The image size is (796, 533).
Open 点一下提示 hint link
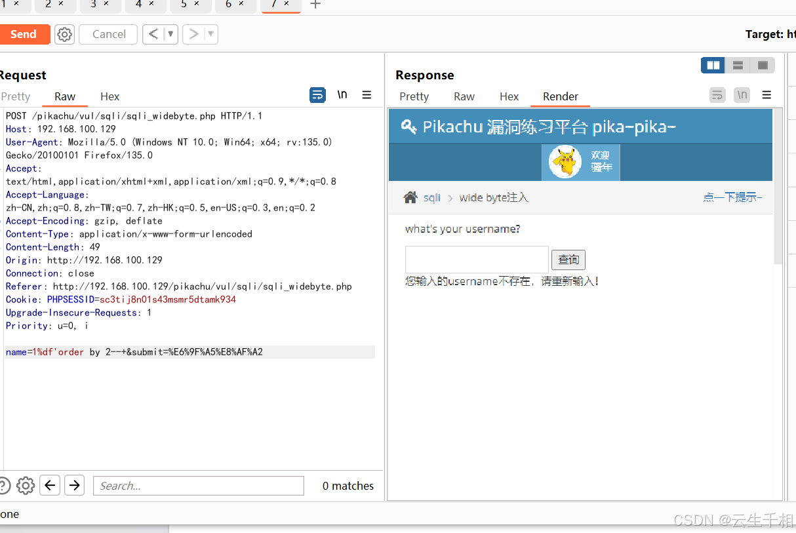733,197
